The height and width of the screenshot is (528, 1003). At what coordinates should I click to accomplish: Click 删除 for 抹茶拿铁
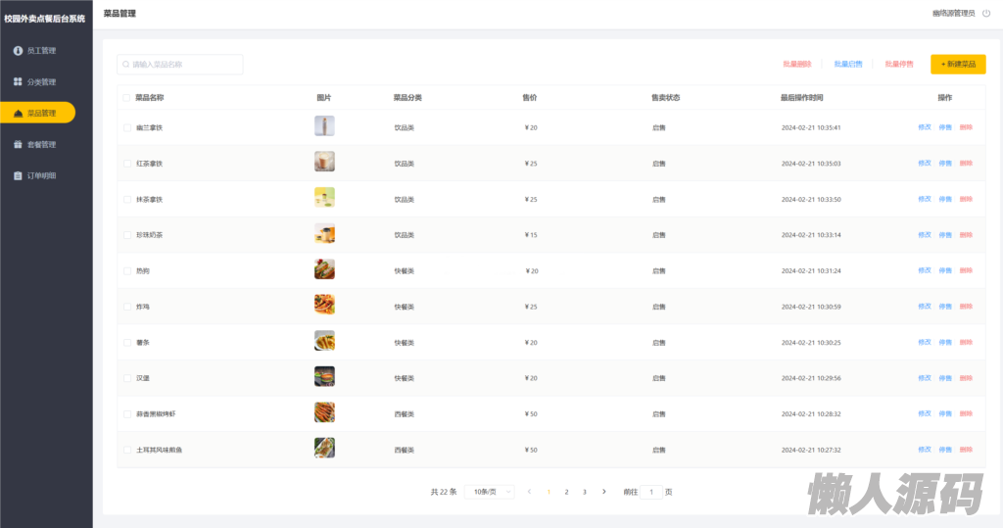pos(966,199)
